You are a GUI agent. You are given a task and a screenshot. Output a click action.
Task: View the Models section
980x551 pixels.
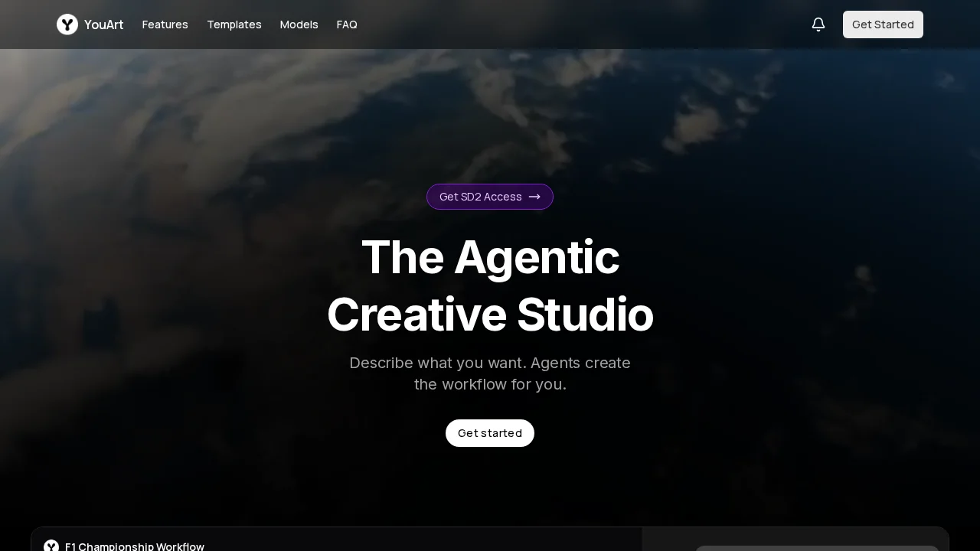coord(299,24)
